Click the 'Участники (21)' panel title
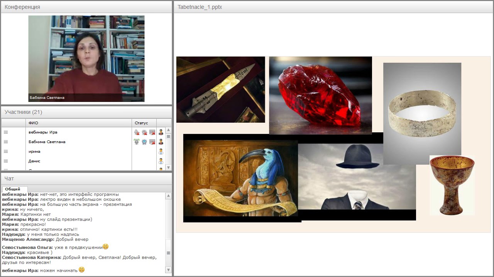This screenshot has height=277, width=494. [24, 112]
